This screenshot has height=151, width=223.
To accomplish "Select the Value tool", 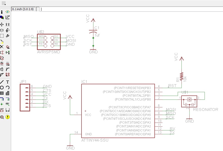I will click(8, 64).
